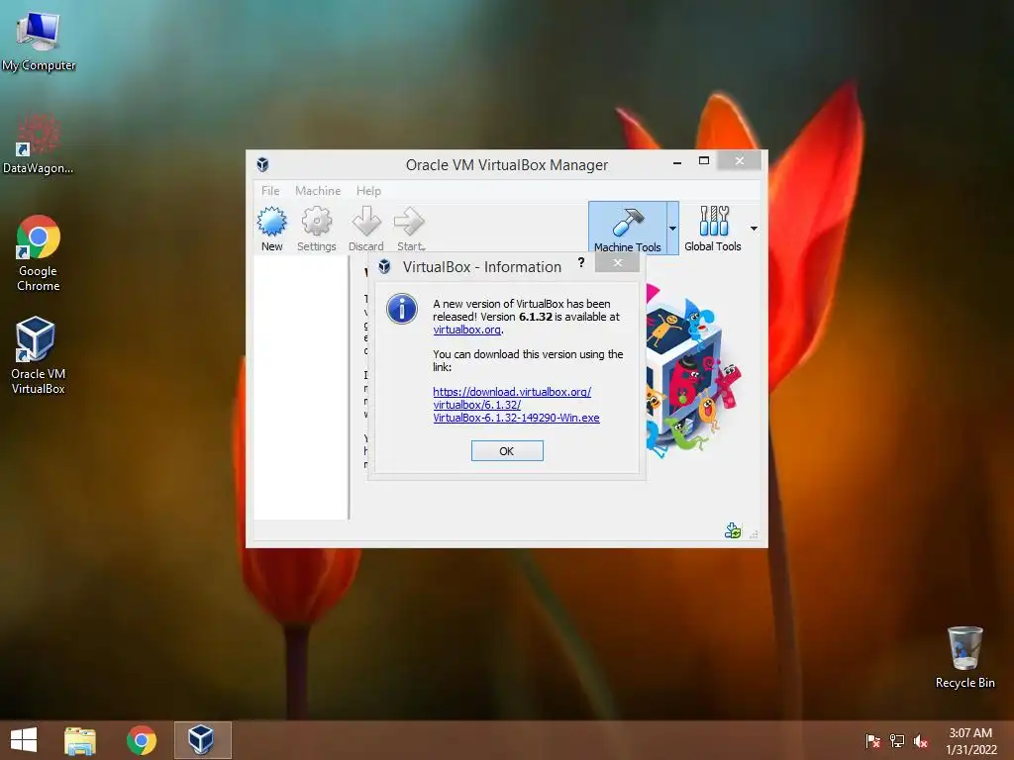Expand the Global Tools dropdown arrow
Image resolution: width=1014 pixels, height=760 pixels.
(754, 229)
